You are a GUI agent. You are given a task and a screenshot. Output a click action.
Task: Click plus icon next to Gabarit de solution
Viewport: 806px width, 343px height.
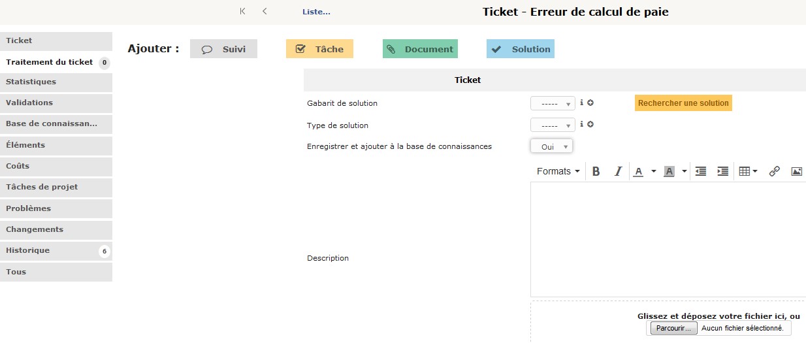pos(590,103)
